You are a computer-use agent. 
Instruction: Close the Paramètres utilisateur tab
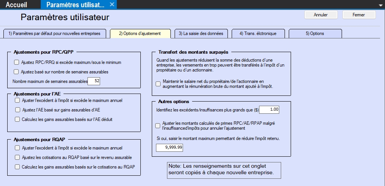tap(112, 5)
